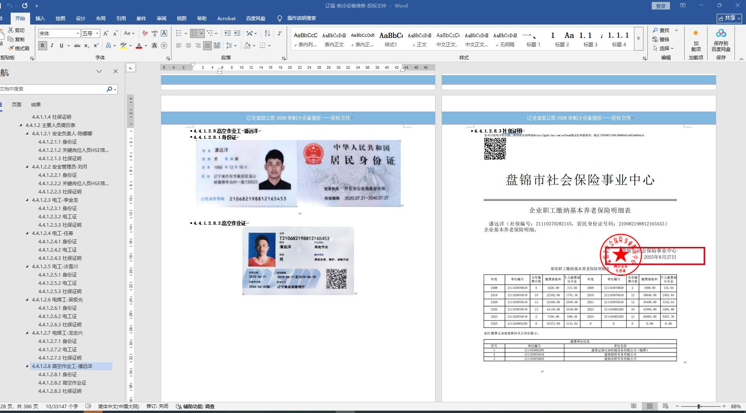Click the Undo arrow in the title bar
Viewport: 746px width, 413px height.
[9, 6]
